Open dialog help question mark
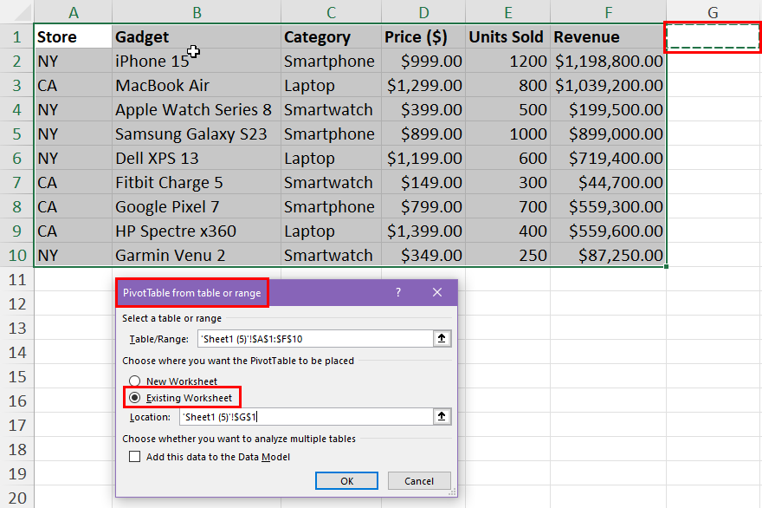Screen dimensions: 762x508 click(x=398, y=292)
